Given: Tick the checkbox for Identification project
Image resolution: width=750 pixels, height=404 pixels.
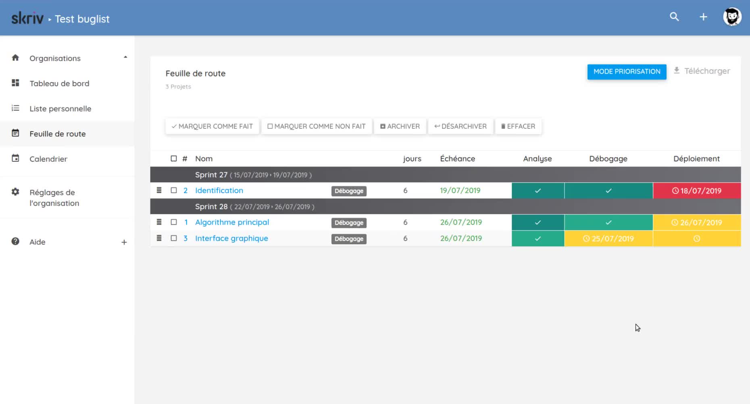Looking at the screenshot, I should click(x=174, y=190).
